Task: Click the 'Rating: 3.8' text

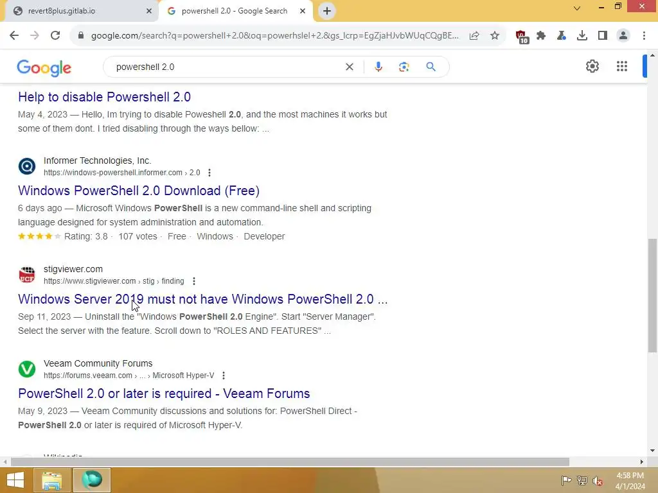Action: (85, 236)
